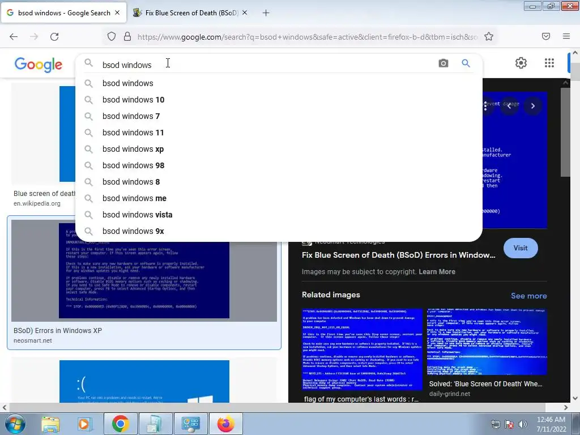
Task: Select suggestion bsod windows 7
Action: [x=279, y=116]
